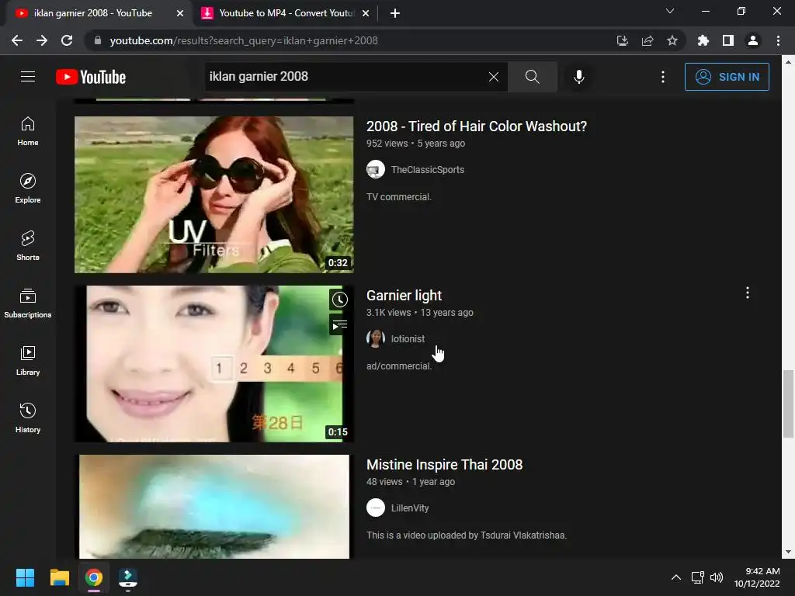Click the SIGN IN button

pos(727,77)
